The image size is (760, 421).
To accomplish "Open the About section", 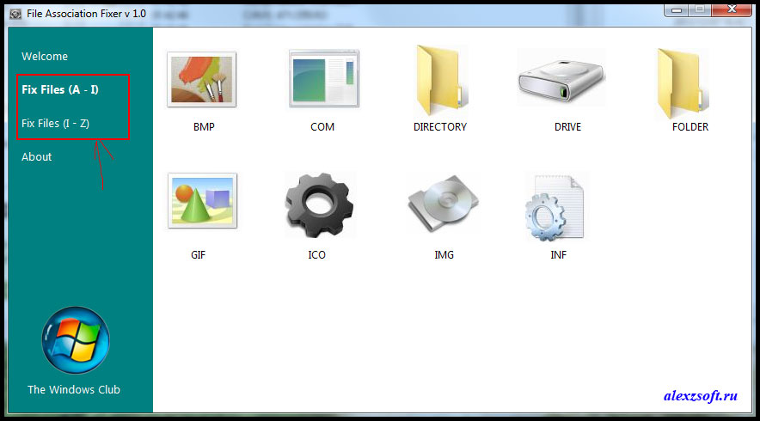I will [x=36, y=157].
